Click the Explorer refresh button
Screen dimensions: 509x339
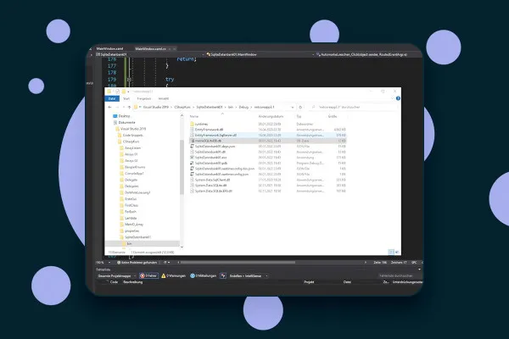point(300,107)
